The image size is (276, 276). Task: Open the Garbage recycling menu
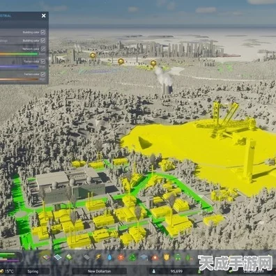tap(132, 257)
